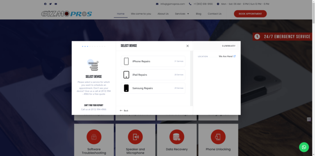The image size is (315, 156).
Task: Click the Software Troubleshooting icon
Action: tap(94, 137)
